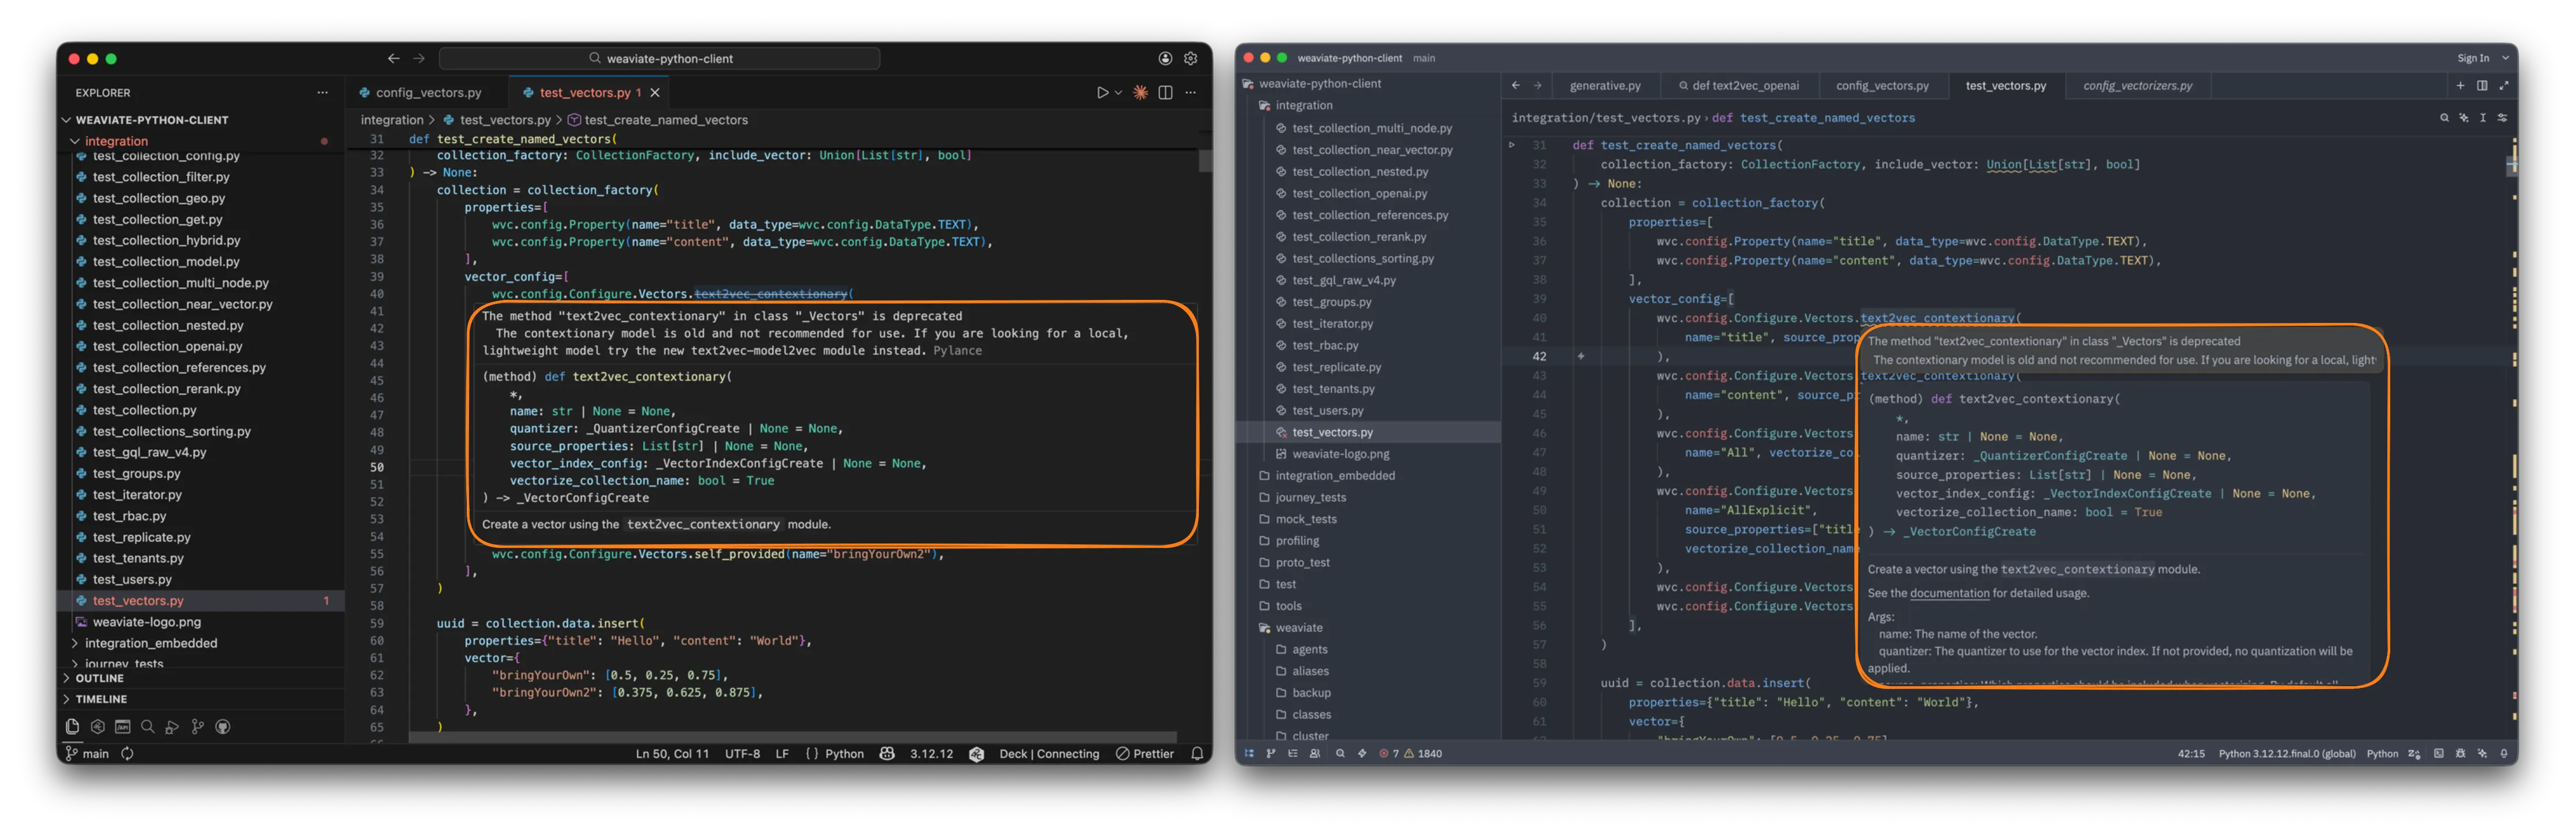Switch to config_vectors.py tab in Zed
This screenshot has height=839, width=2576.
[1882, 86]
